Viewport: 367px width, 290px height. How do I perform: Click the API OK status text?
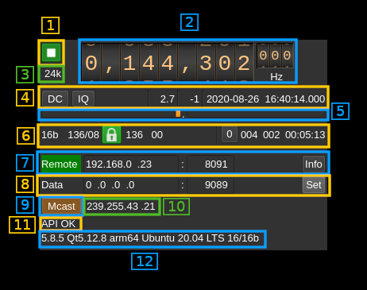click(58, 224)
